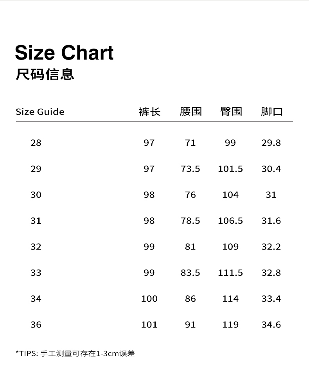The height and width of the screenshot is (371, 309).
Task: Click size 32 row label
Action: pos(36,247)
